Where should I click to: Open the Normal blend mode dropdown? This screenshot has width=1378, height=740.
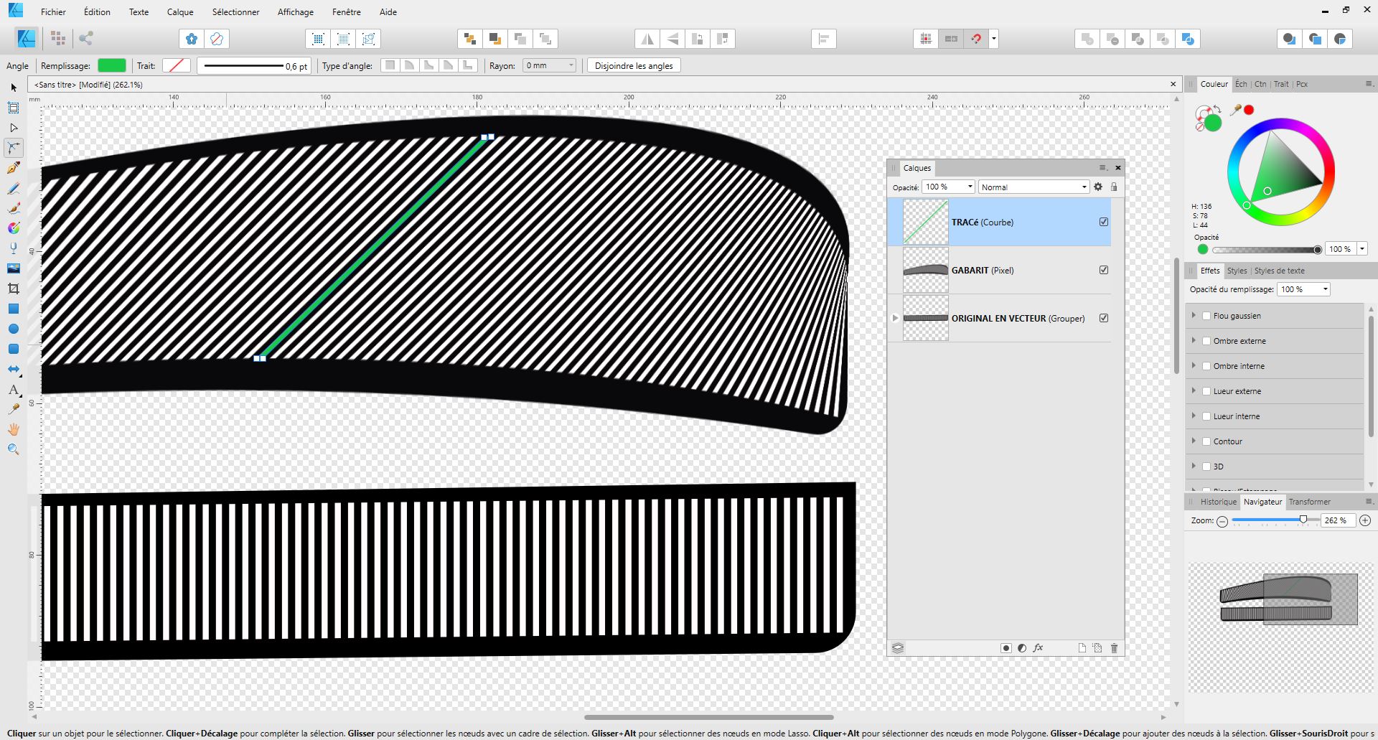1033,187
